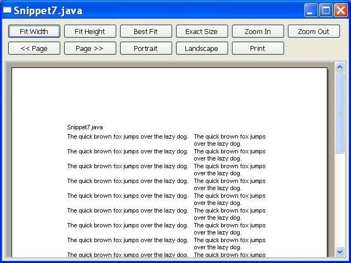Click the scrollbar down arrow
The image size is (351, 263).
click(339, 251)
